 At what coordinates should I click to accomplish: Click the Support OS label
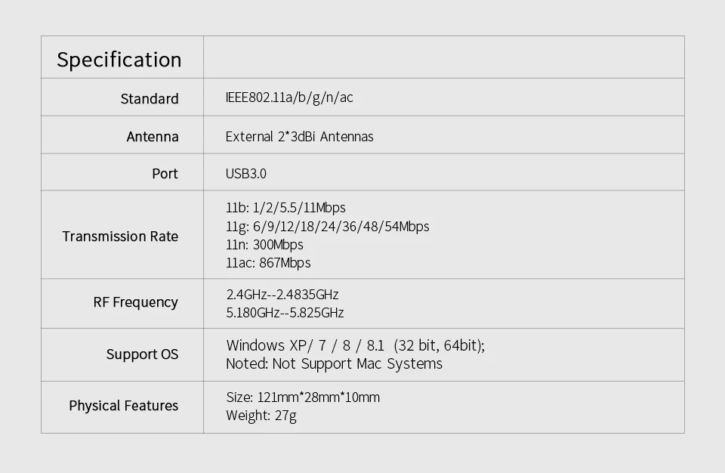142,354
